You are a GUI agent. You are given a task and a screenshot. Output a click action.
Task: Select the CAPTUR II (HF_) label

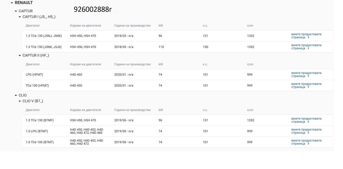[x=36, y=56]
